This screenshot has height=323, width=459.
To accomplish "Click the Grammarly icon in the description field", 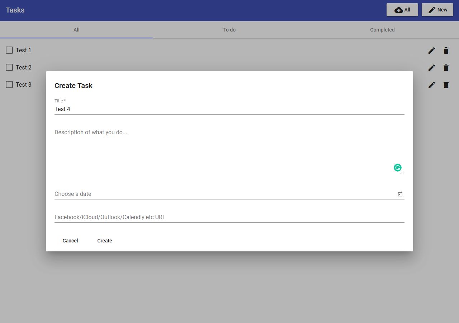I will coord(397,167).
